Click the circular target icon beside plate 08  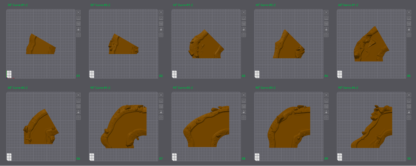pyautogui.click(x=244, y=118)
